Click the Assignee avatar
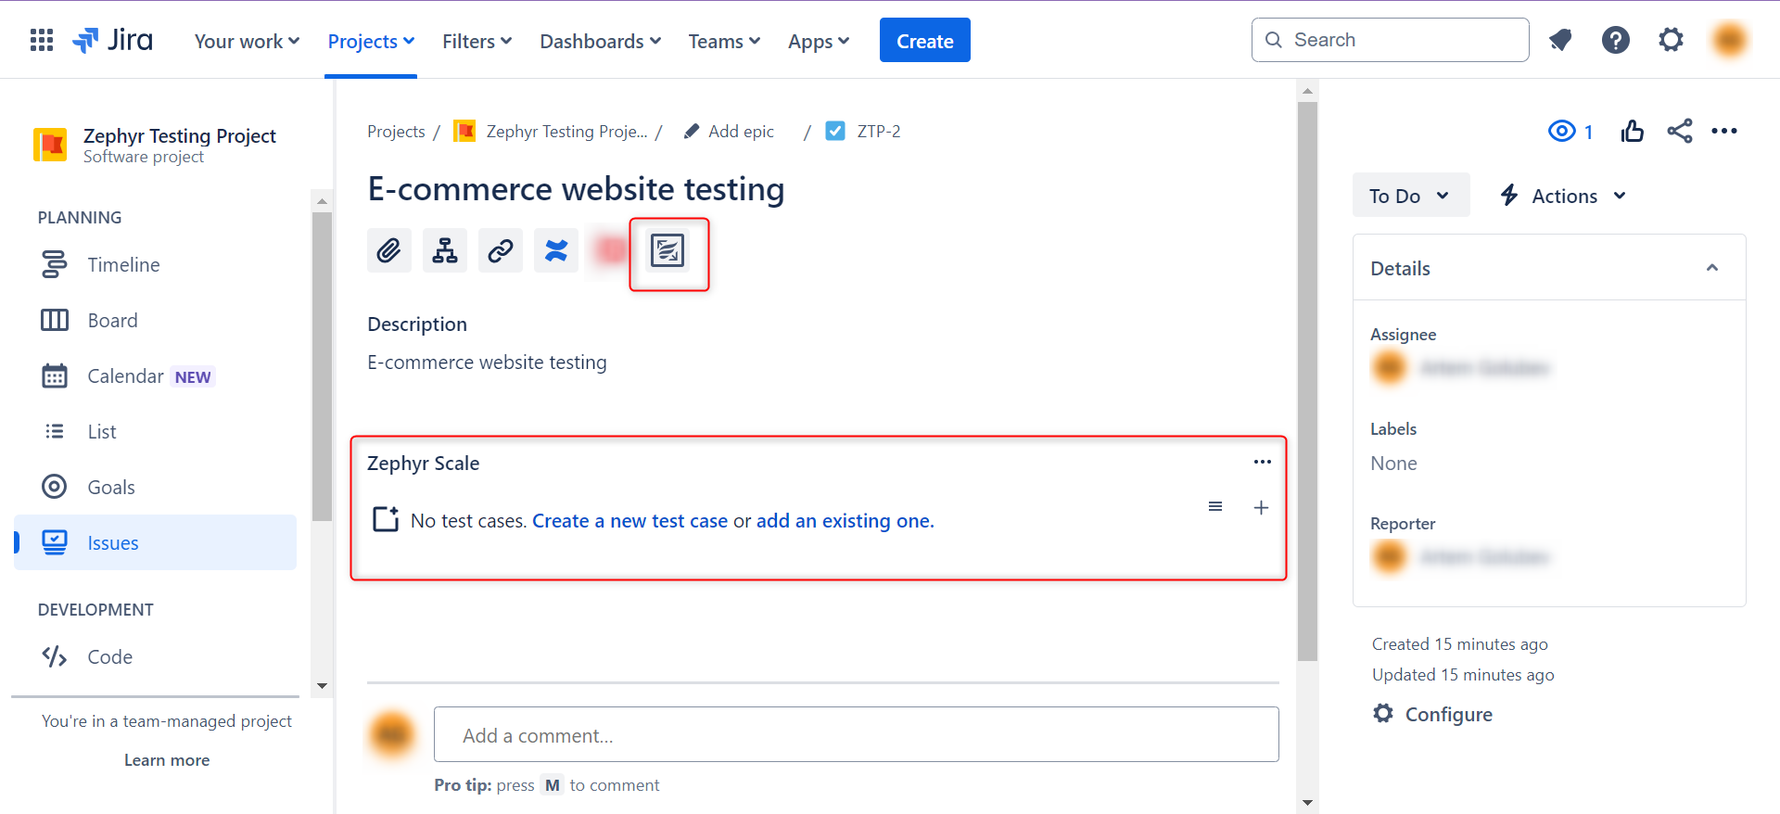The height and width of the screenshot is (814, 1780). click(1389, 368)
